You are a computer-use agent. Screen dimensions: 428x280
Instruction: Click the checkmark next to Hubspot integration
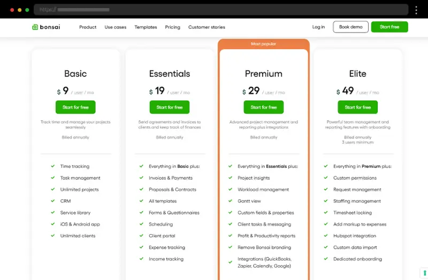[326, 235]
